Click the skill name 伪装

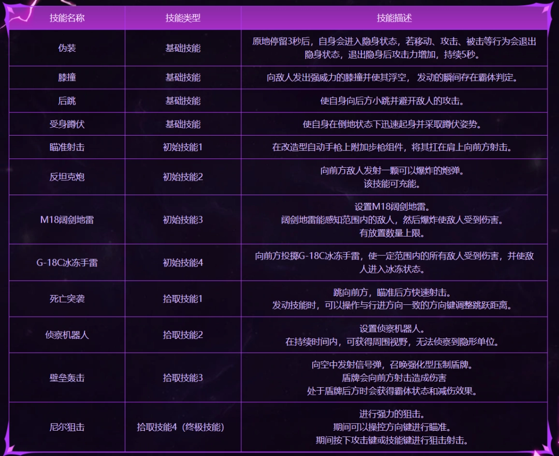coord(67,48)
